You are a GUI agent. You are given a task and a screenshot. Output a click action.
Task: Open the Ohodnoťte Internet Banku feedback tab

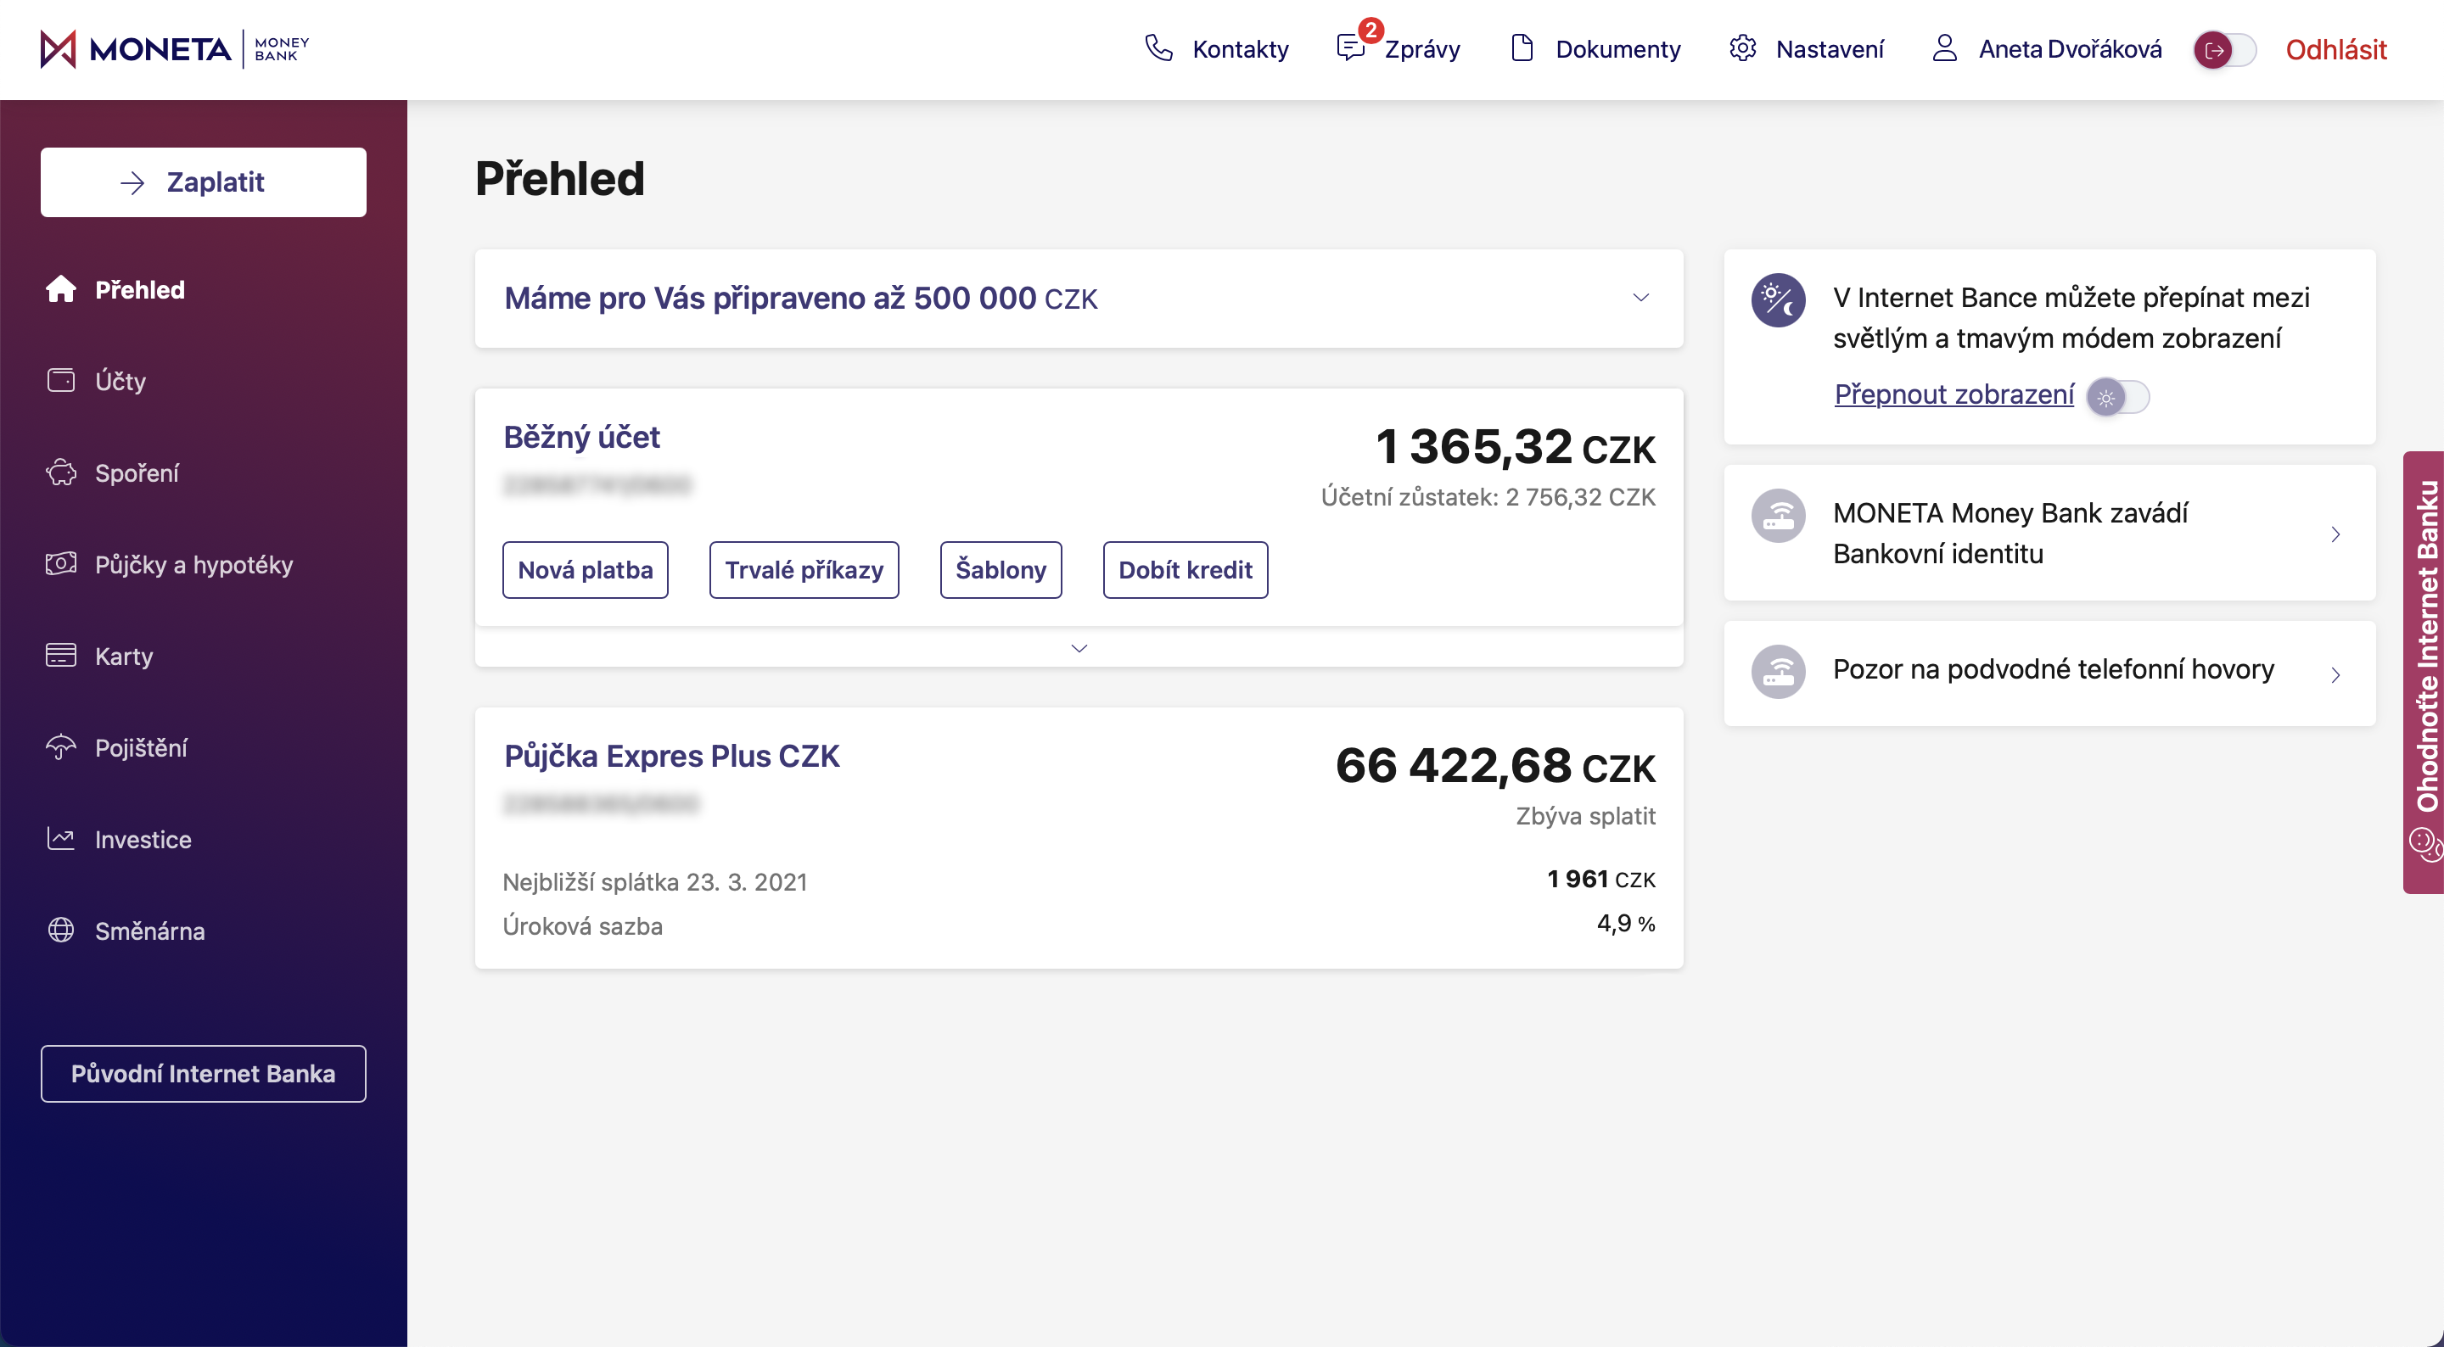2426,672
